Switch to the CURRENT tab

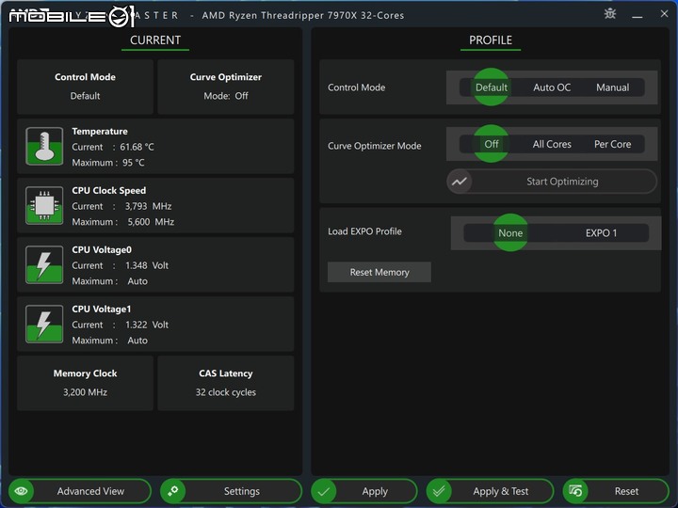point(155,40)
